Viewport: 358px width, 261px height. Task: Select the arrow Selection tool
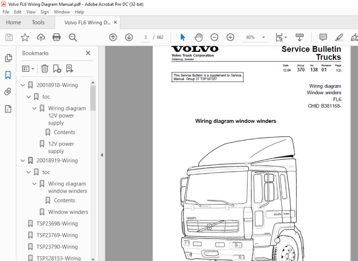183,37
